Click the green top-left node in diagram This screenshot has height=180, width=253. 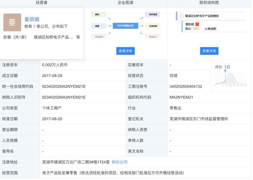(x=98, y=15)
